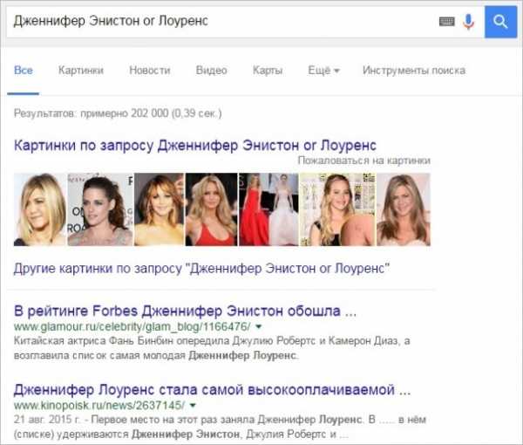The image size is (523, 445).
Task: Select the Все tab
Action: (24, 71)
